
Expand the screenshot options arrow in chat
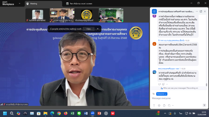click(x=173, y=105)
